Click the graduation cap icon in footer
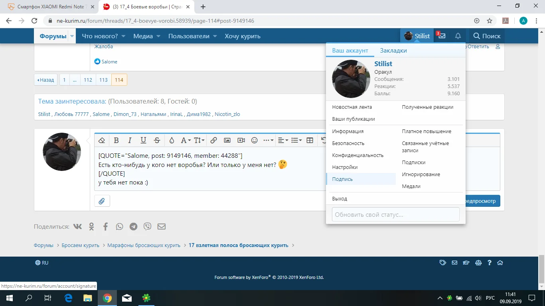 point(466,263)
